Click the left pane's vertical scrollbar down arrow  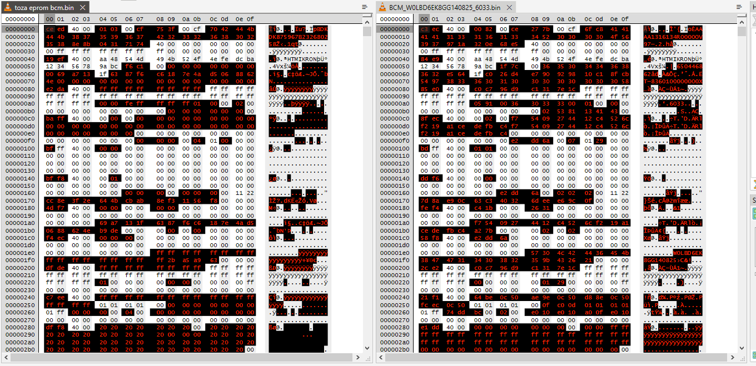[x=367, y=348]
